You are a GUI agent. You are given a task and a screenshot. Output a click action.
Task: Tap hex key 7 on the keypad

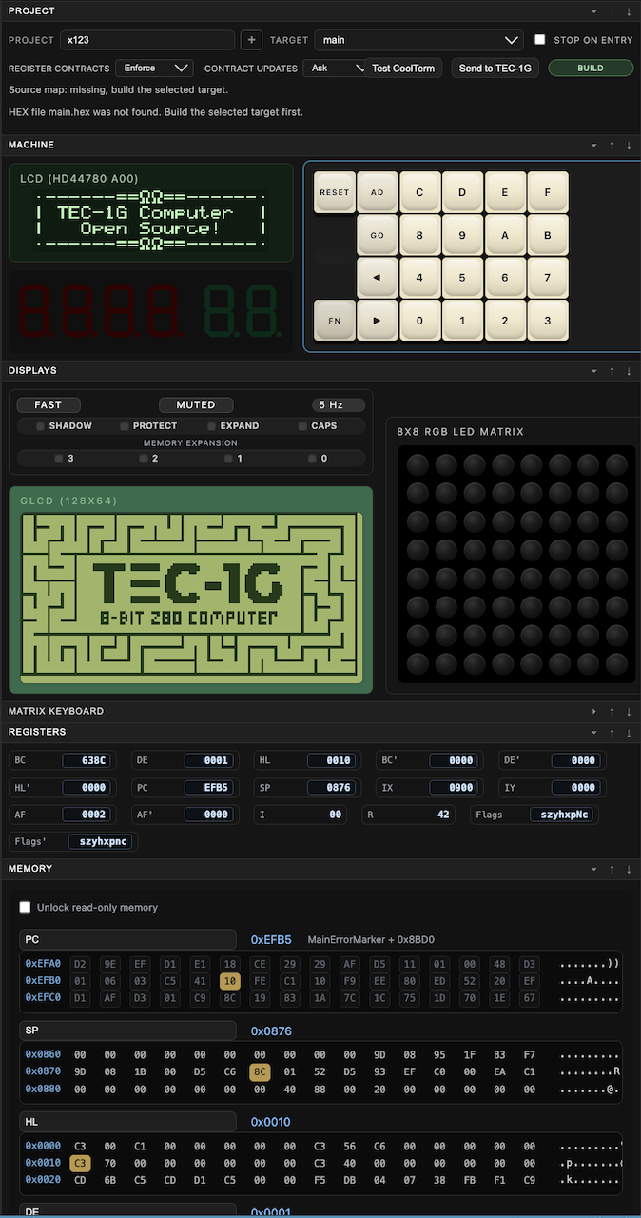coord(548,278)
